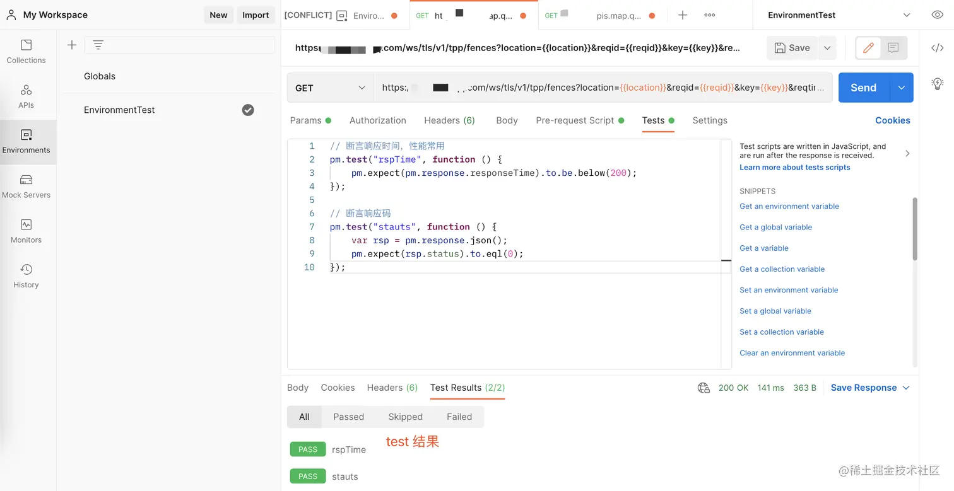Open the response Body tab
The width and height of the screenshot is (954, 491).
pos(298,388)
